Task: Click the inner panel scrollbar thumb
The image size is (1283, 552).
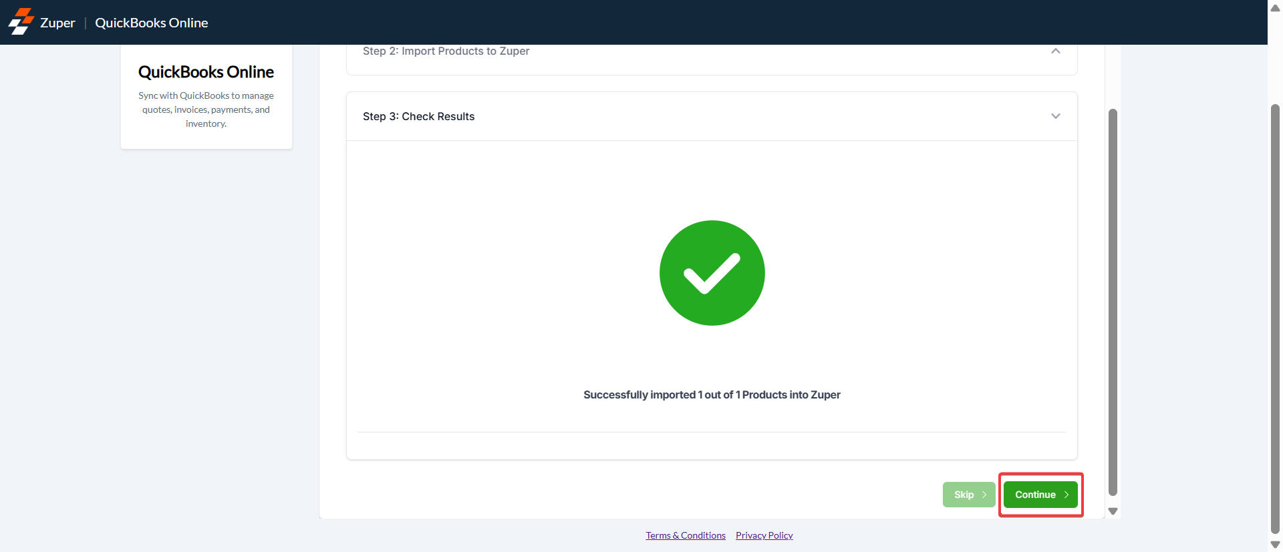Action: (x=1113, y=302)
